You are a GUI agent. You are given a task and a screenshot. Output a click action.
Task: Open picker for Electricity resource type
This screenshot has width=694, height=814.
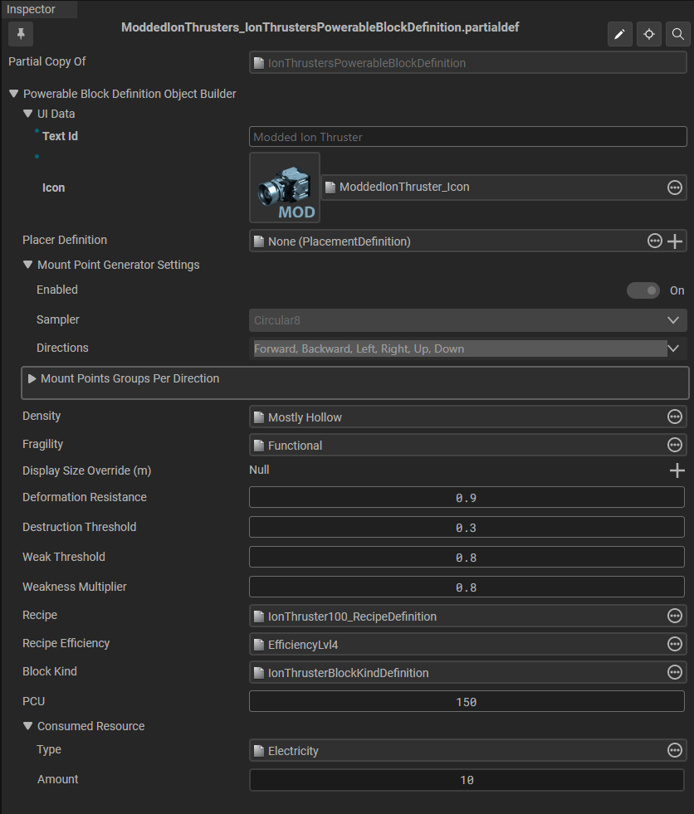pos(675,751)
